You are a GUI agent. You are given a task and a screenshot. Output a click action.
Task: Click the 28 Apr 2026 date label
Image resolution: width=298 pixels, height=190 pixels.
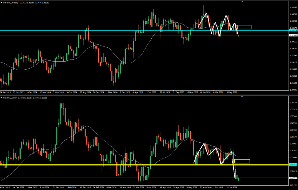(179, 187)
